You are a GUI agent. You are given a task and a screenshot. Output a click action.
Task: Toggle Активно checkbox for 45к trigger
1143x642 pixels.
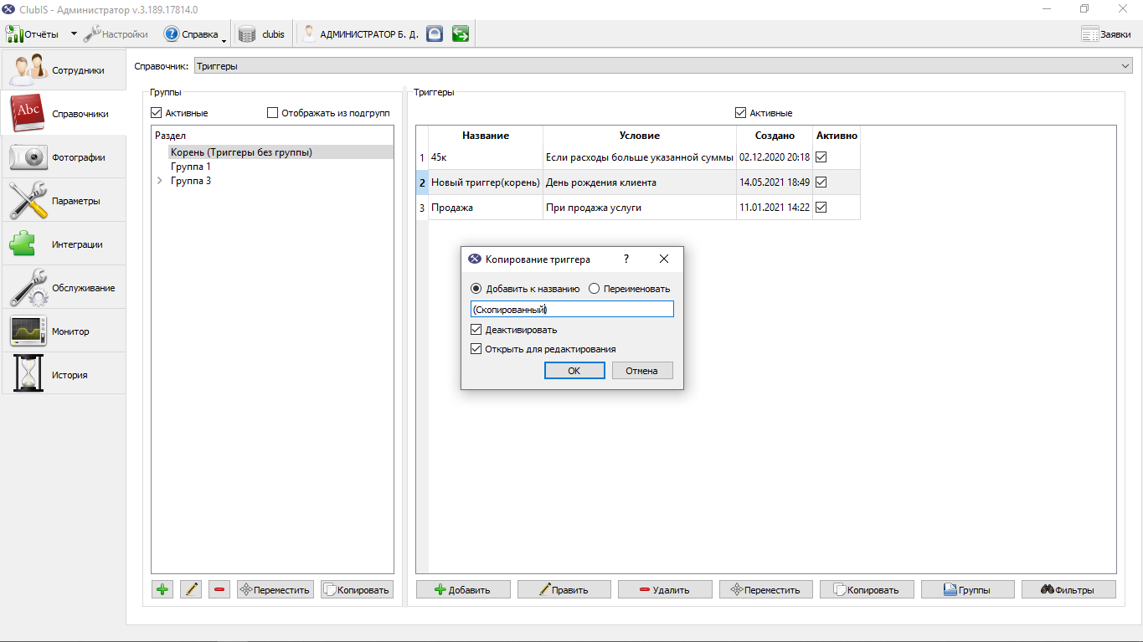click(x=821, y=157)
